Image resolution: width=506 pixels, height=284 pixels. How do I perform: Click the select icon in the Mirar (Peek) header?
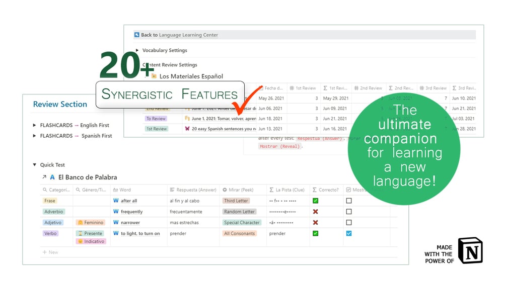225,190
